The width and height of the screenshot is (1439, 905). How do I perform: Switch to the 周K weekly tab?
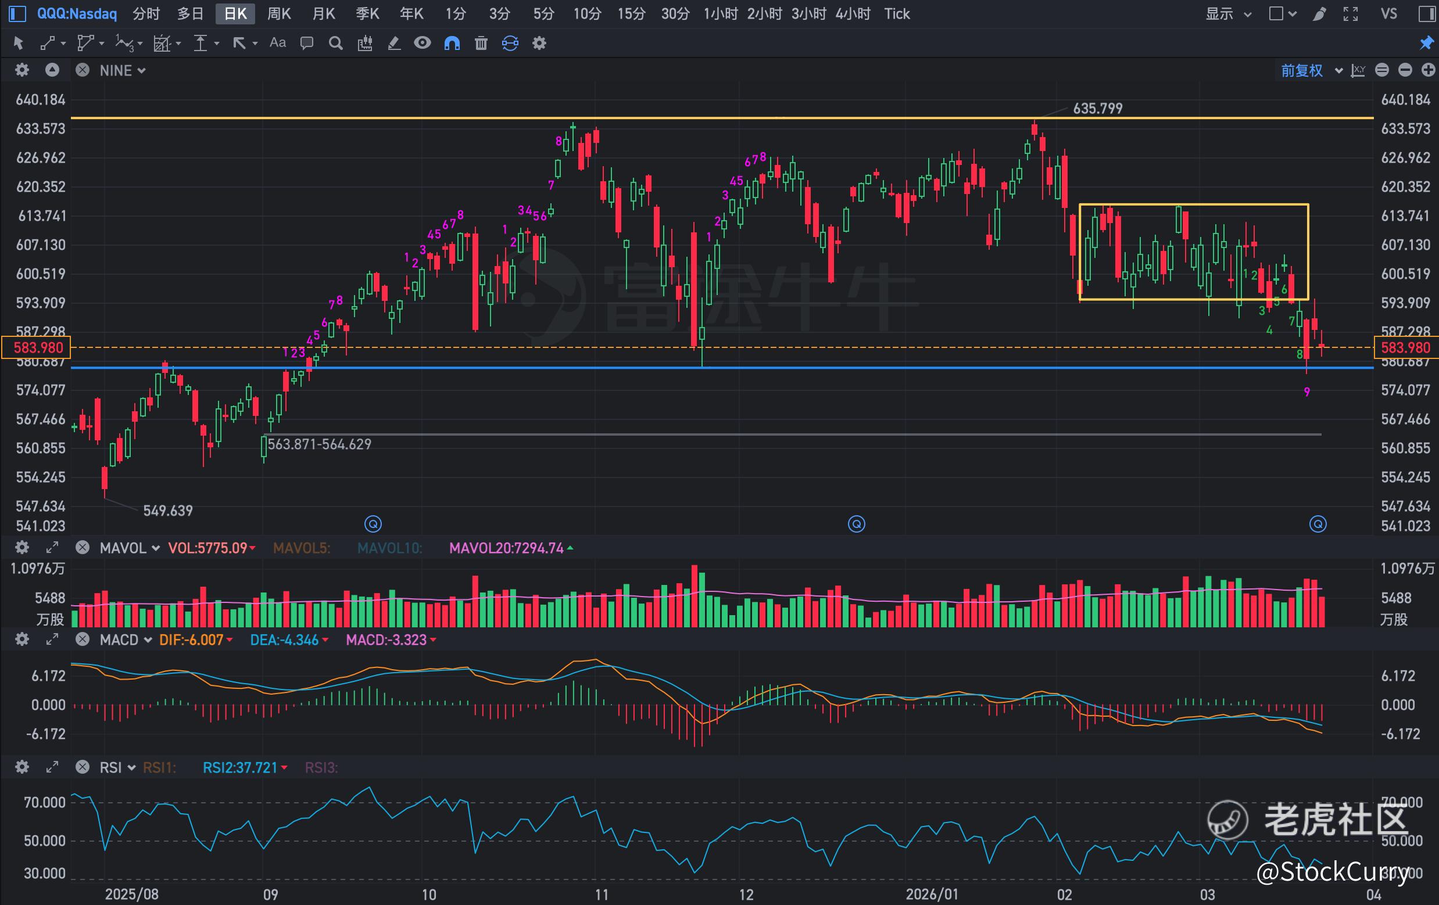pyautogui.click(x=278, y=14)
